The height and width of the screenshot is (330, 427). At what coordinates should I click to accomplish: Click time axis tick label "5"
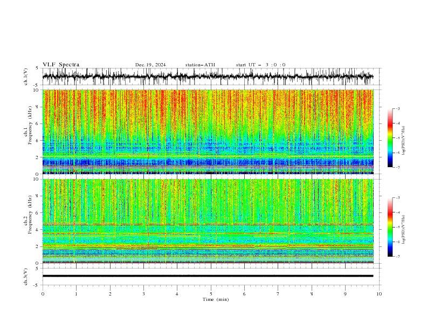click(x=211, y=294)
